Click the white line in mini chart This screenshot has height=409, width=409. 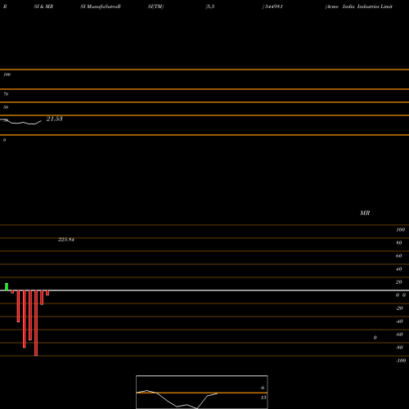(x=178, y=399)
